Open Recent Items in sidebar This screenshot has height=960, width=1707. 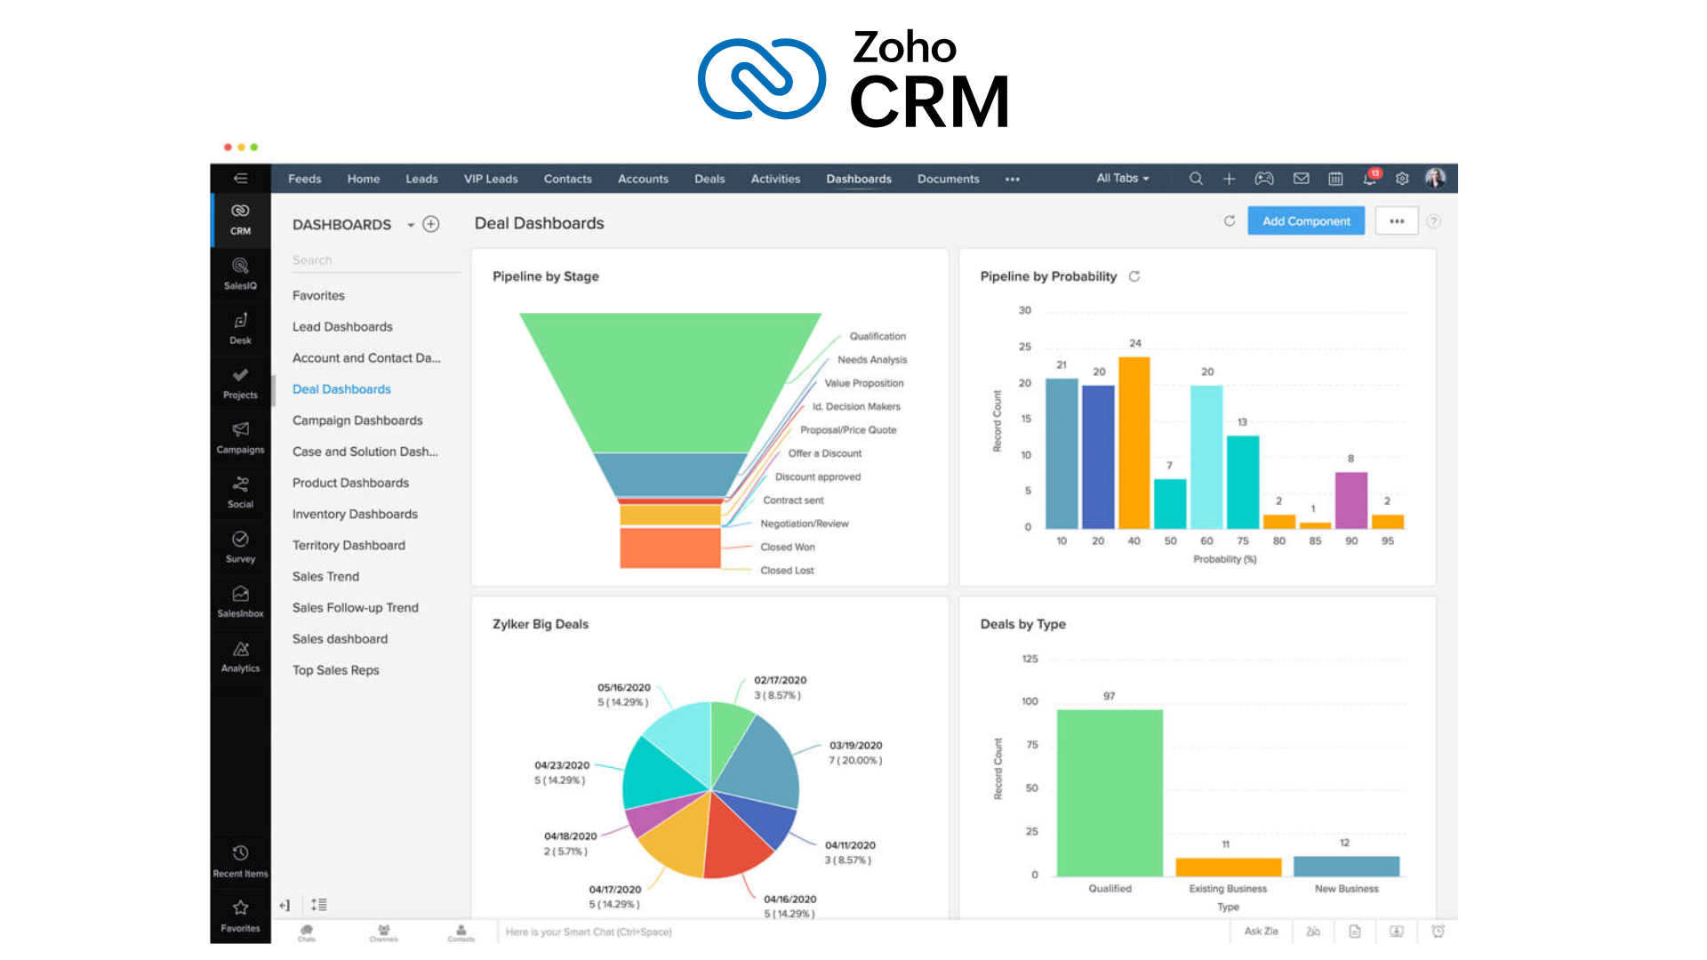tap(240, 861)
